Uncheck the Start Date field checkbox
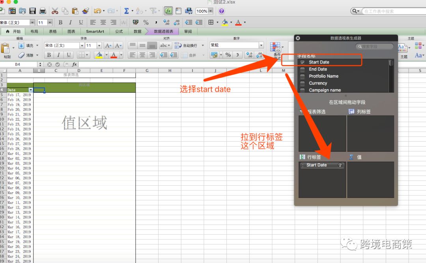Image resolution: width=426 pixels, height=263 pixels. pyautogui.click(x=303, y=62)
